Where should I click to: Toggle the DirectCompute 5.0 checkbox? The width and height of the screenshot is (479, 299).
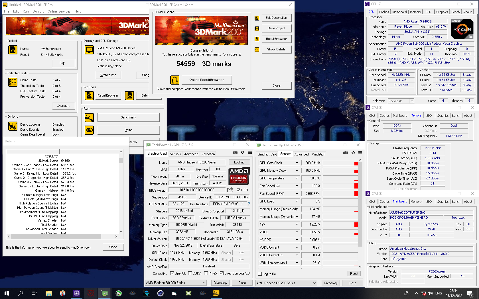point(222,273)
